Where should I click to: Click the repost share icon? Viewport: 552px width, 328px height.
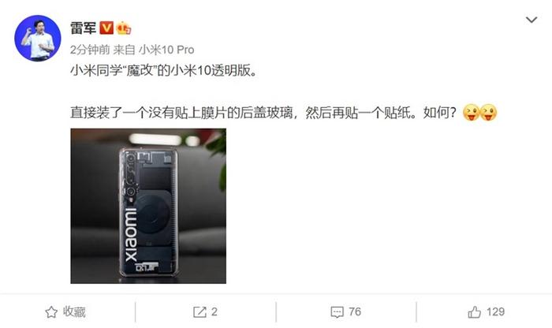(200, 311)
